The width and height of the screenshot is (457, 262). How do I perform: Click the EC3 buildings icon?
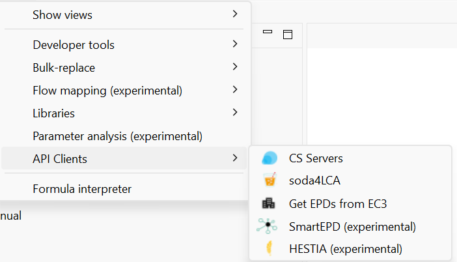coord(268,203)
